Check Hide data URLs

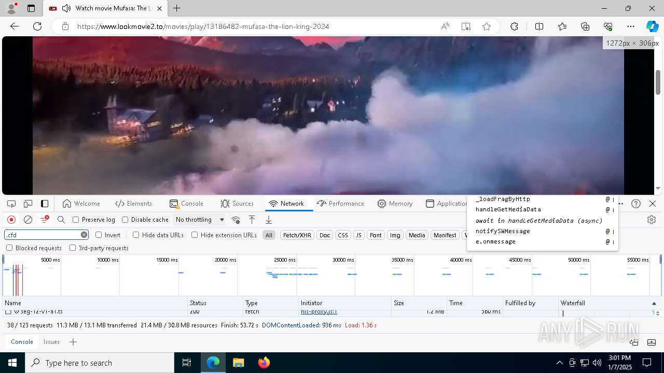[x=136, y=235]
